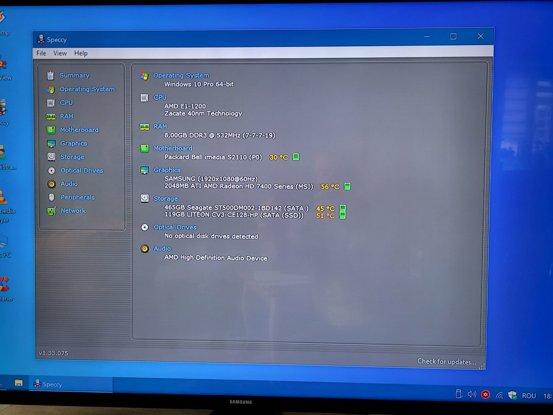553x415 pixels.
Task: Click the Peripherals mouse icon in sidebar
Action: click(x=51, y=197)
